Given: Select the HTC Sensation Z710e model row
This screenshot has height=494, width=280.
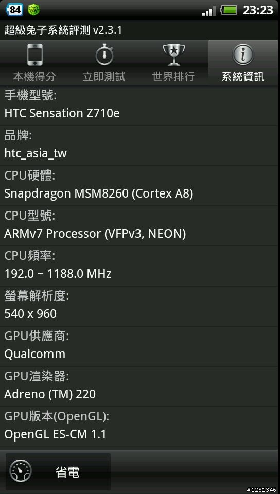Looking at the screenshot, I should point(139,105).
